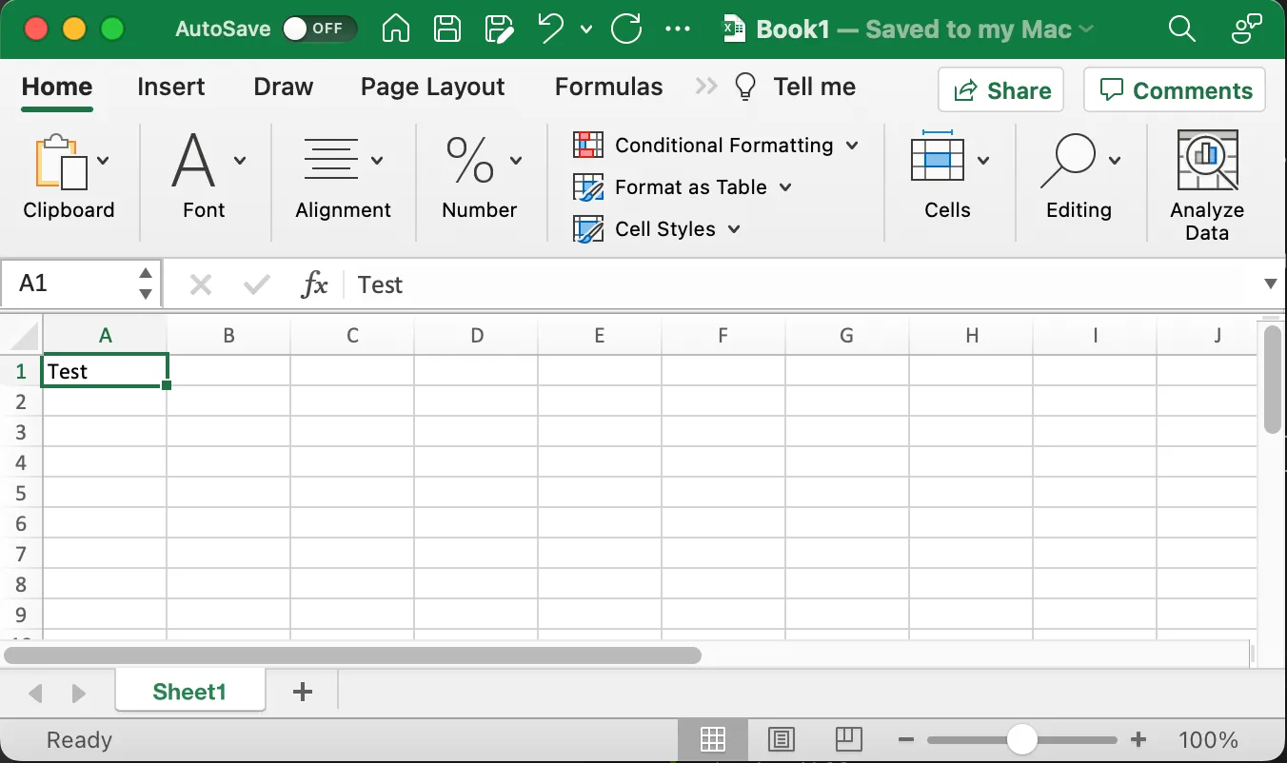Click the Share button
Viewport: 1287px width, 763px height.
pyautogui.click(x=1000, y=90)
